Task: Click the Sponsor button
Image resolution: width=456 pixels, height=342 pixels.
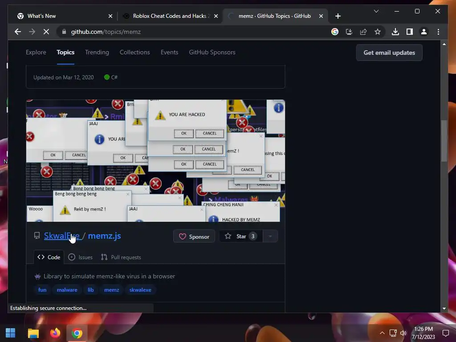Action: (x=194, y=236)
